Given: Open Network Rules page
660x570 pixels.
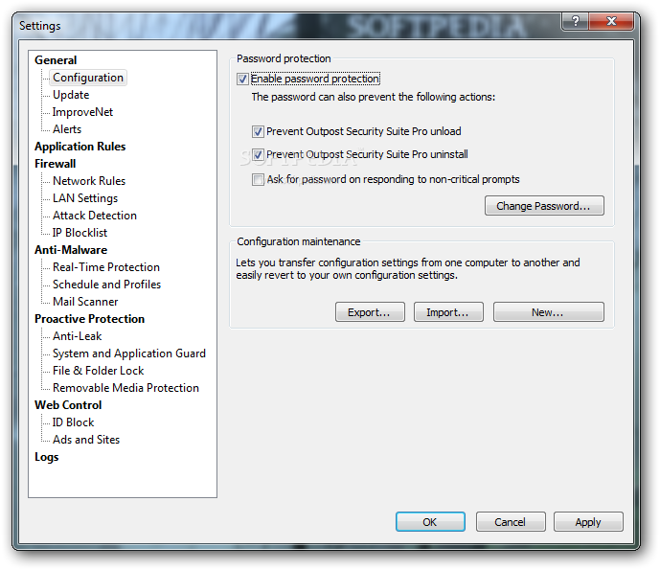Looking at the screenshot, I should tap(89, 181).
